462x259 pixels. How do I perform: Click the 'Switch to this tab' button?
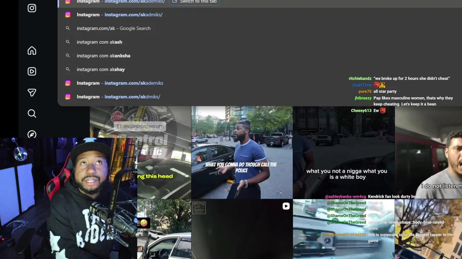pos(194,1)
